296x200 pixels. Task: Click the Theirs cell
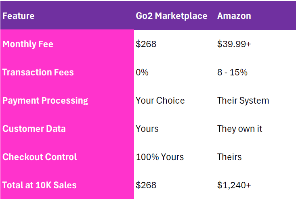(x=229, y=157)
